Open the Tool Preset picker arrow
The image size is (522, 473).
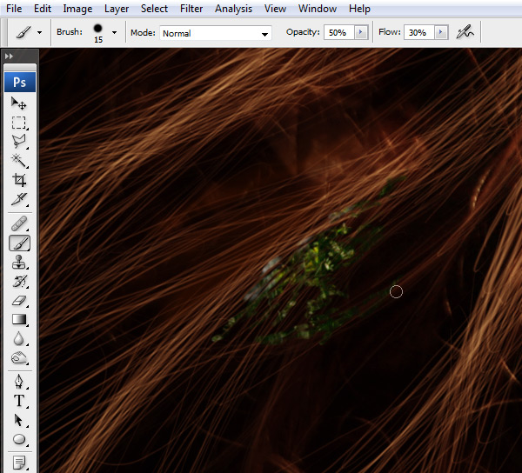(40, 32)
